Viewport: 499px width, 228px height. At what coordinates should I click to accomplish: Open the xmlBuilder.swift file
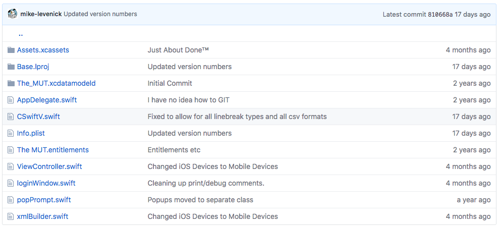tap(43, 216)
